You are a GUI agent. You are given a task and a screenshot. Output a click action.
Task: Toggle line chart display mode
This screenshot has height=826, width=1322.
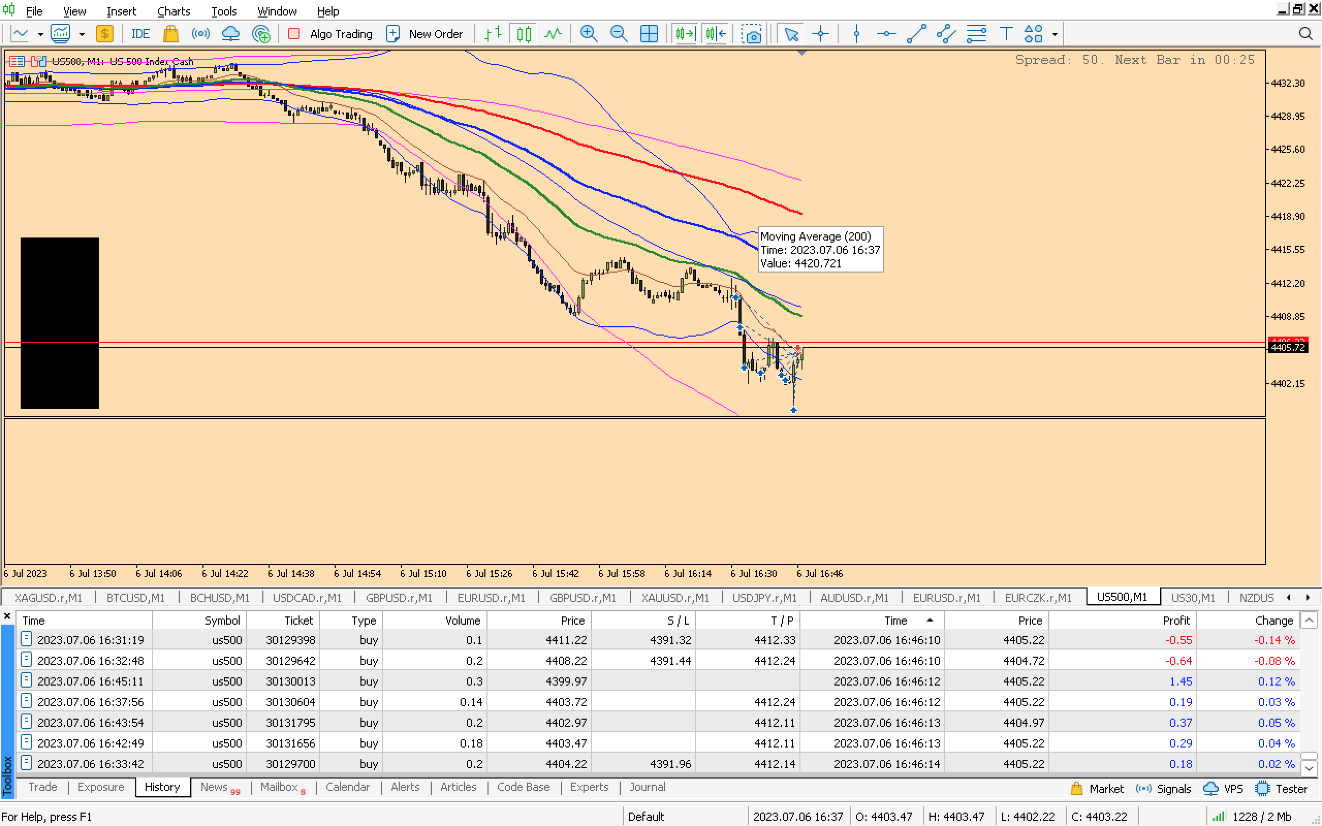(x=553, y=34)
